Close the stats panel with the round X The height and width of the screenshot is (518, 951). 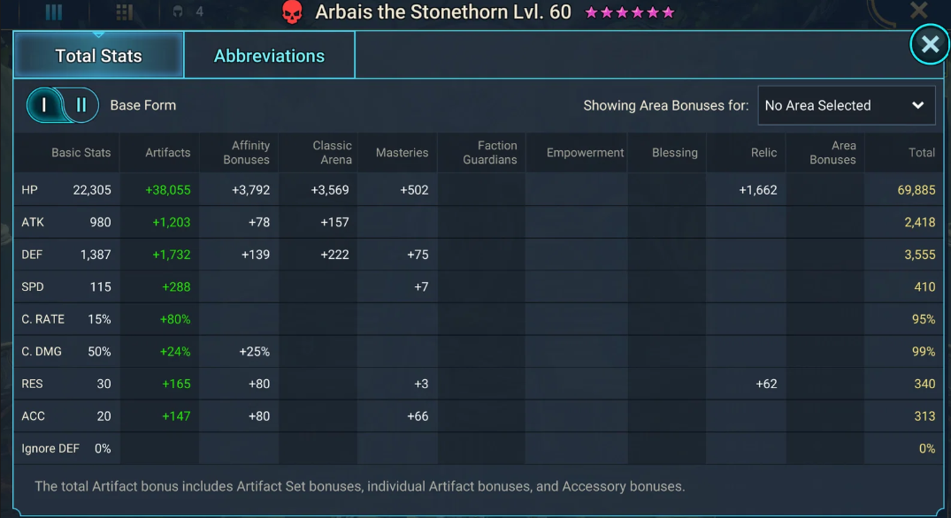(x=930, y=44)
